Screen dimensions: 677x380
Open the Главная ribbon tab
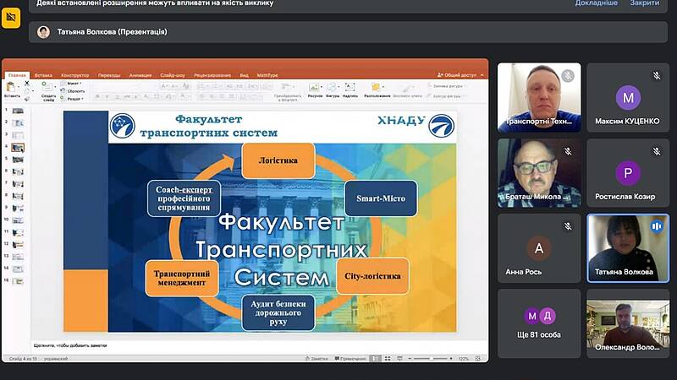(x=17, y=75)
